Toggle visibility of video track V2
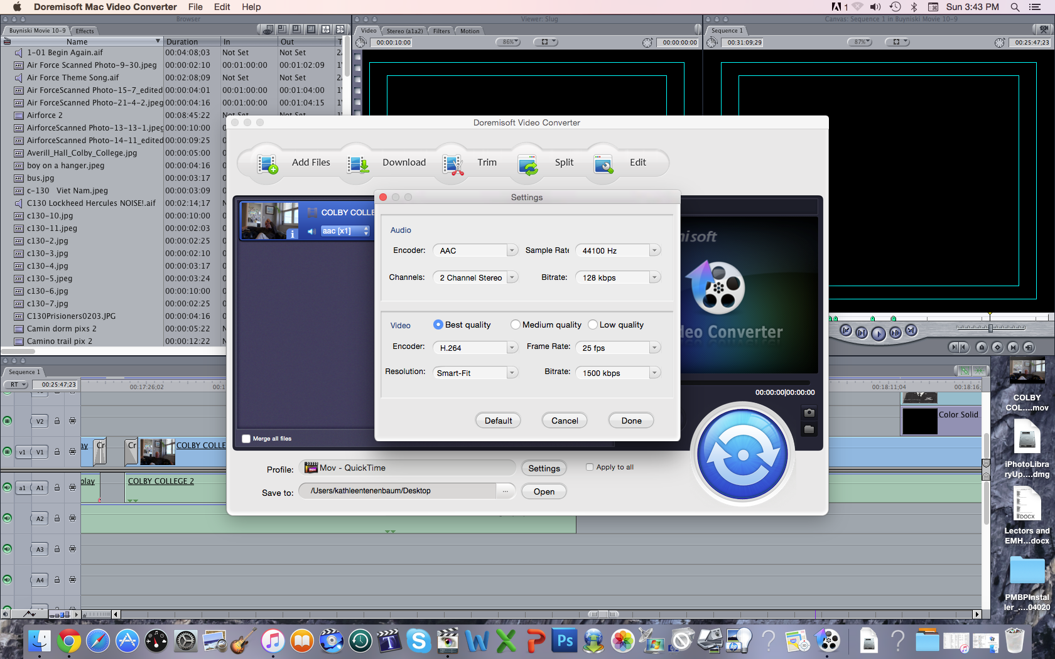 click(x=8, y=421)
